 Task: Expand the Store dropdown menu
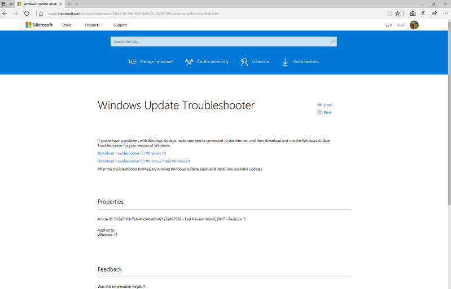[68, 25]
